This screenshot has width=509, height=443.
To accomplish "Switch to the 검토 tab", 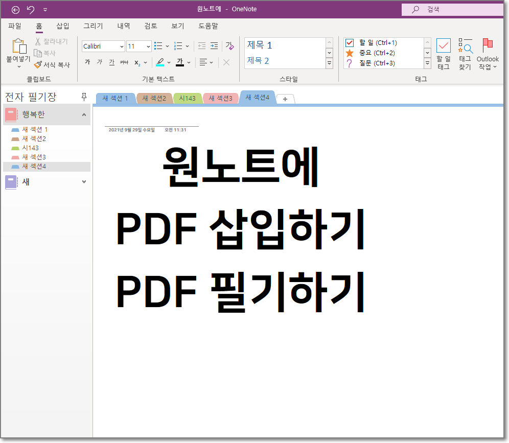I will point(151,26).
